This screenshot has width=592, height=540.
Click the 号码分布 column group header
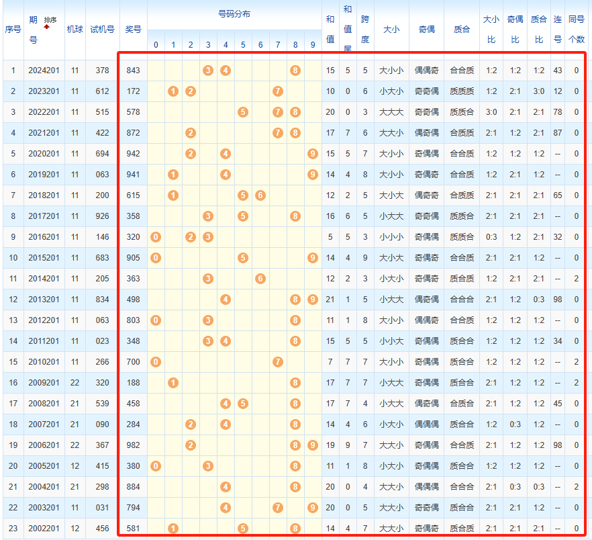click(234, 14)
